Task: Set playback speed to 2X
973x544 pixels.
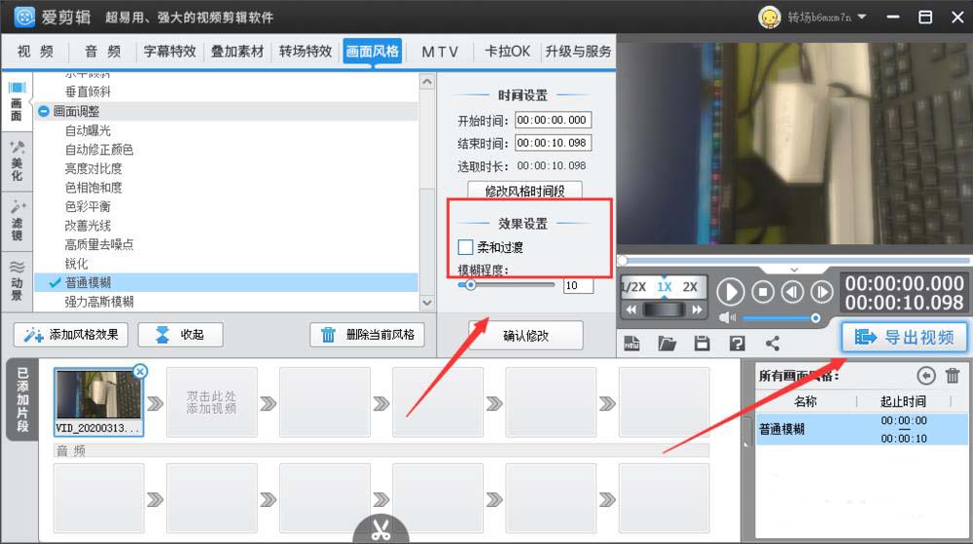Action: (x=690, y=287)
